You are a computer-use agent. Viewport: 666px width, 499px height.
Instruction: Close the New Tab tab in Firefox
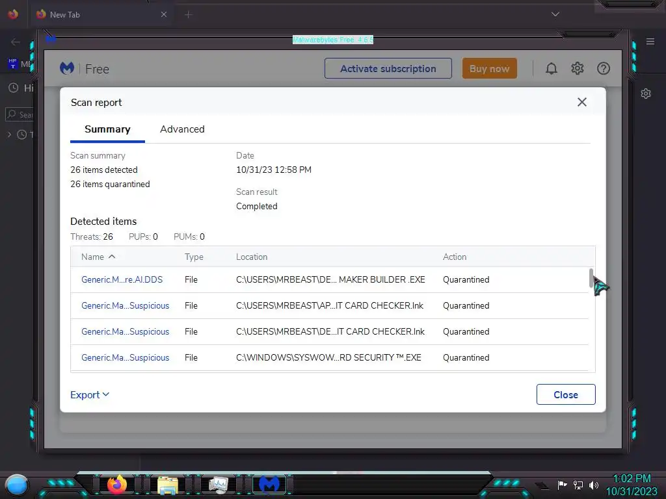(x=164, y=14)
